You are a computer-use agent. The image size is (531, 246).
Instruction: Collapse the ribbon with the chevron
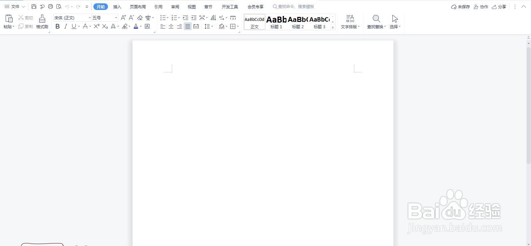(x=524, y=7)
